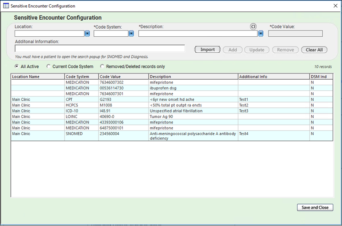Click the Update button
The image size is (342, 226).
tap(257, 50)
